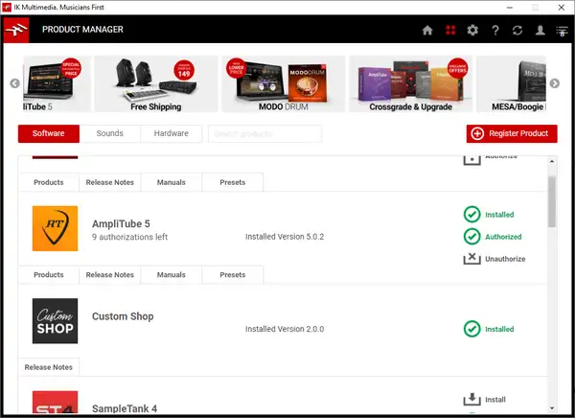Open Manuals tab under AmpliTube 5
This screenshot has width=575, height=418.
click(x=171, y=274)
